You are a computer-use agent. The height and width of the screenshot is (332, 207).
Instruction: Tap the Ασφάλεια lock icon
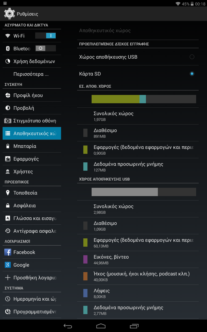8,205
